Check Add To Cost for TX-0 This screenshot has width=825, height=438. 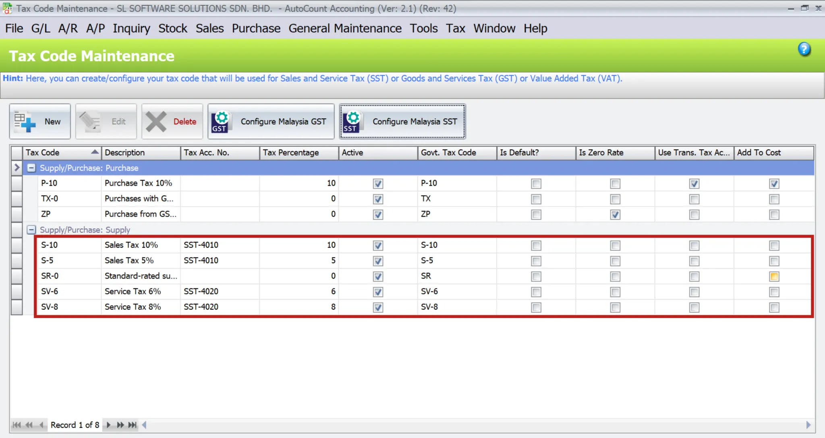pyautogui.click(x=774, y=199)
